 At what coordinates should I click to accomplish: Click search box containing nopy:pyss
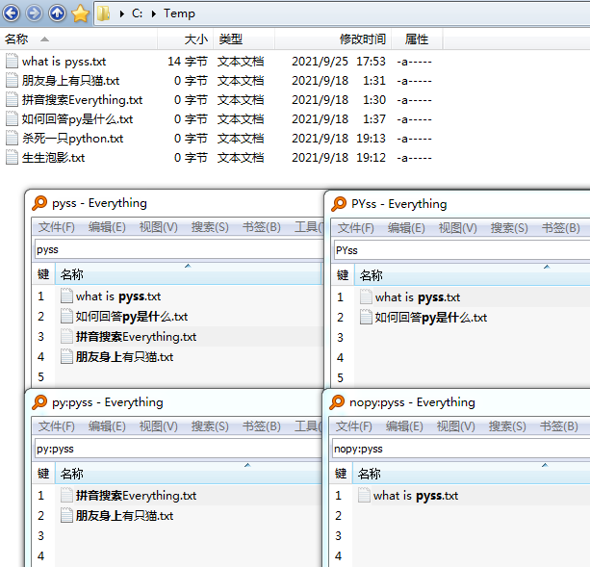click(x=461, y=449)
